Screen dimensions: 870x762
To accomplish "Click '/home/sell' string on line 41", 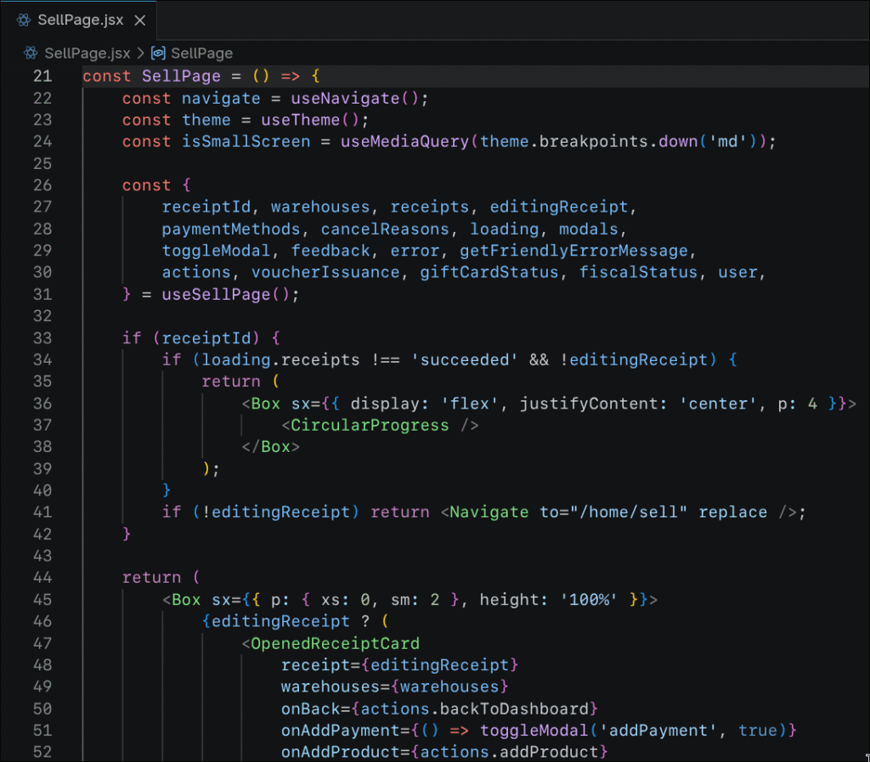I will (628, 512).
